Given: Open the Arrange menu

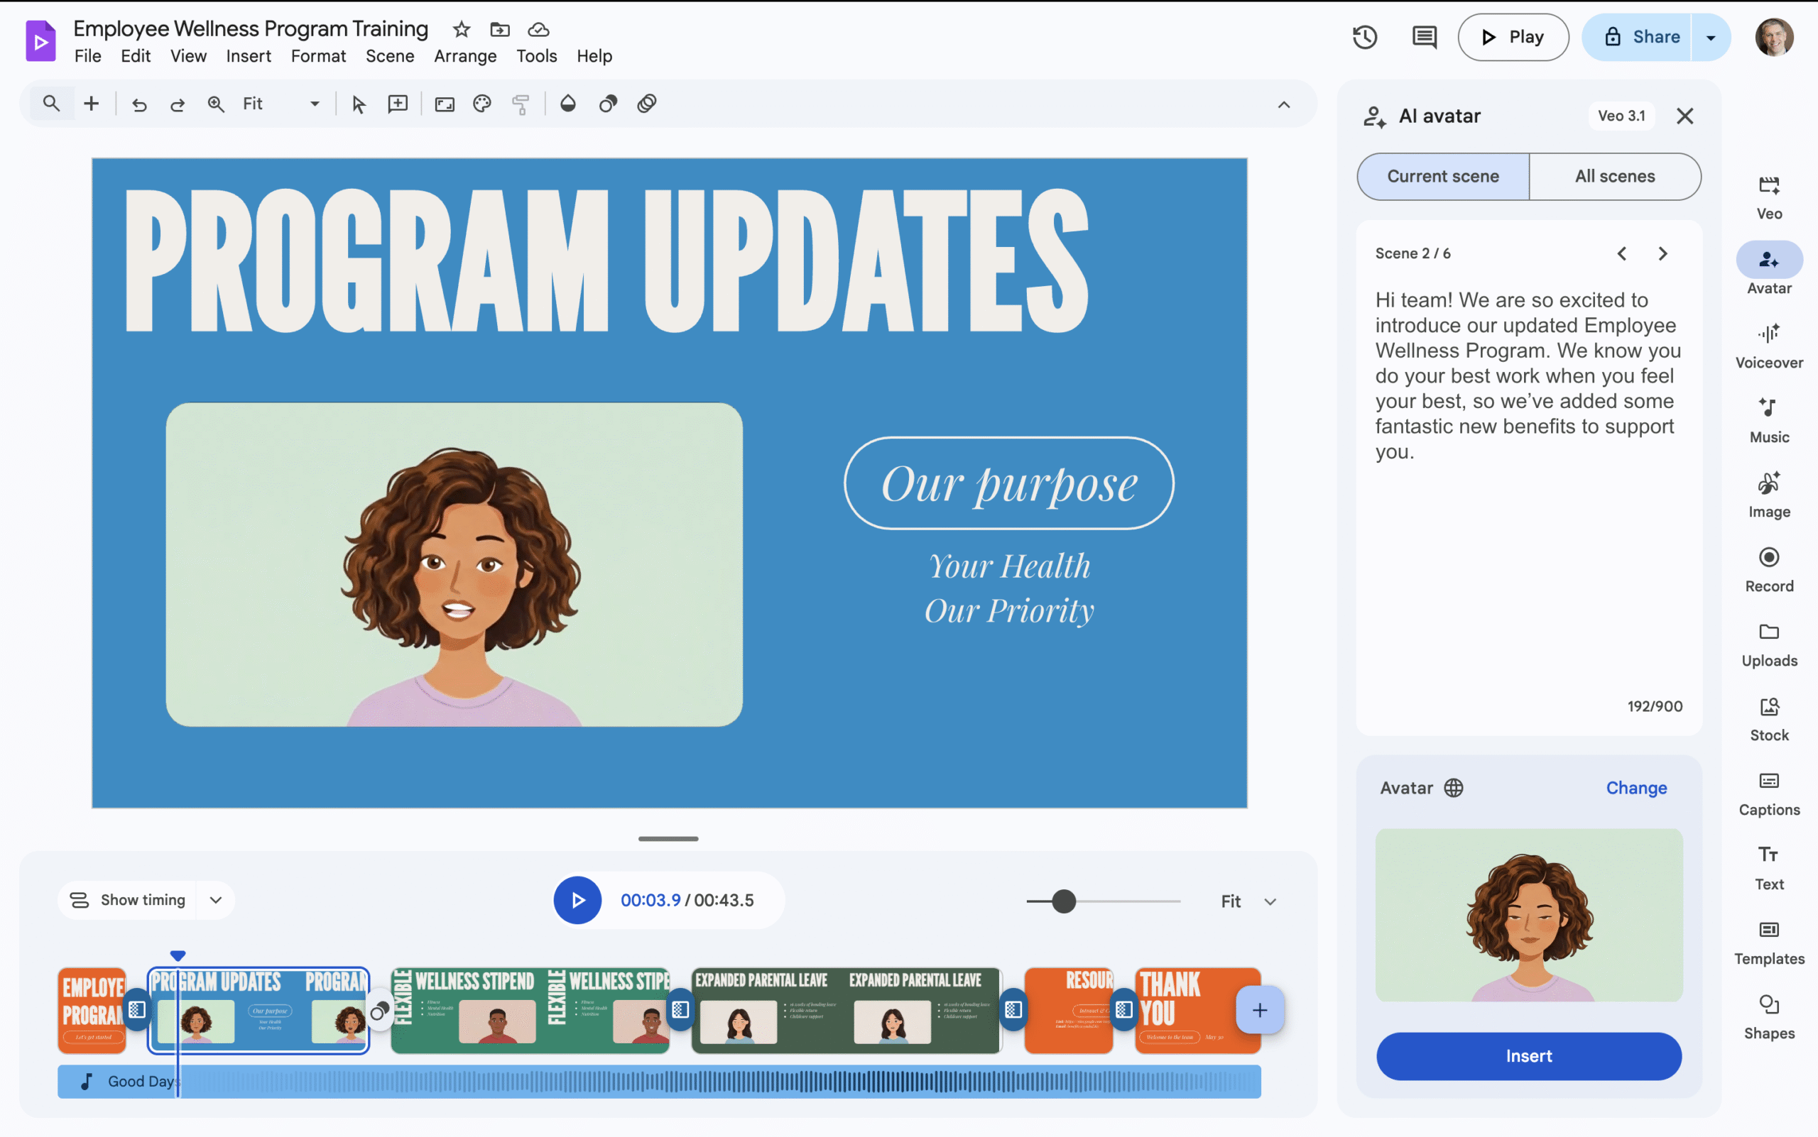Looking at the screenshot, I should tap(465, 56).
